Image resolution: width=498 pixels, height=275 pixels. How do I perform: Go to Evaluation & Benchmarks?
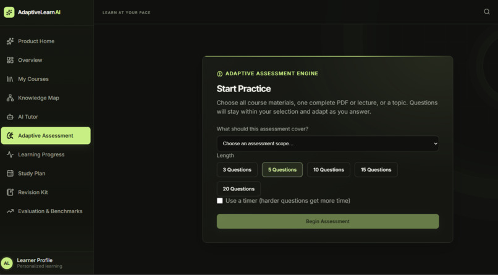tap(46, 211)
